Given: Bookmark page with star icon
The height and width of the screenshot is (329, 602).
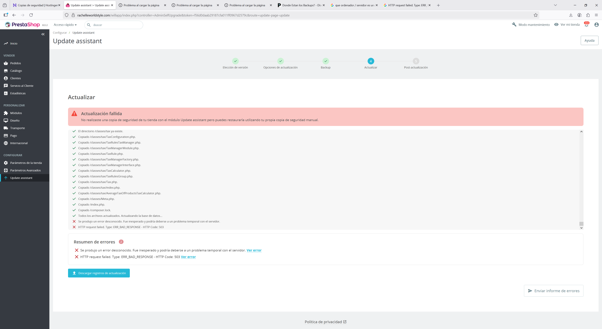Looking at the screenshot, I should [536, 15].
